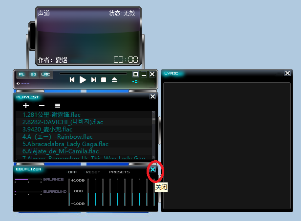Image resolution: width=301 pixels, height=221 pixels.
Task: Click the equalizer BALANCE slider
Action: (28, 180)
